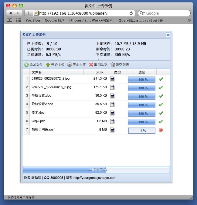Open Top Sites grid icon
The height and width of the screenshot is (205, 197).
click(19, 20)
